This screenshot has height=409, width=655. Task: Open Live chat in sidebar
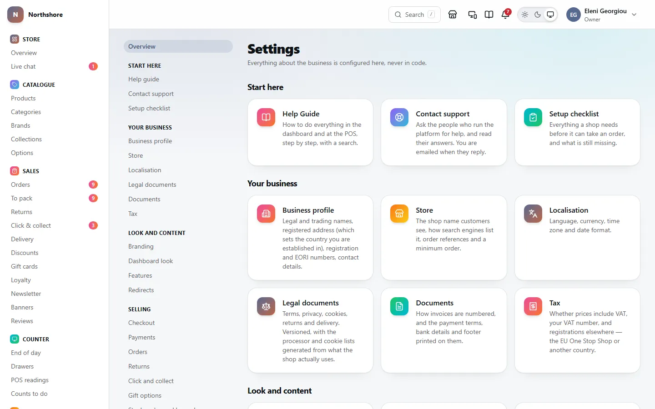(55, 66)
